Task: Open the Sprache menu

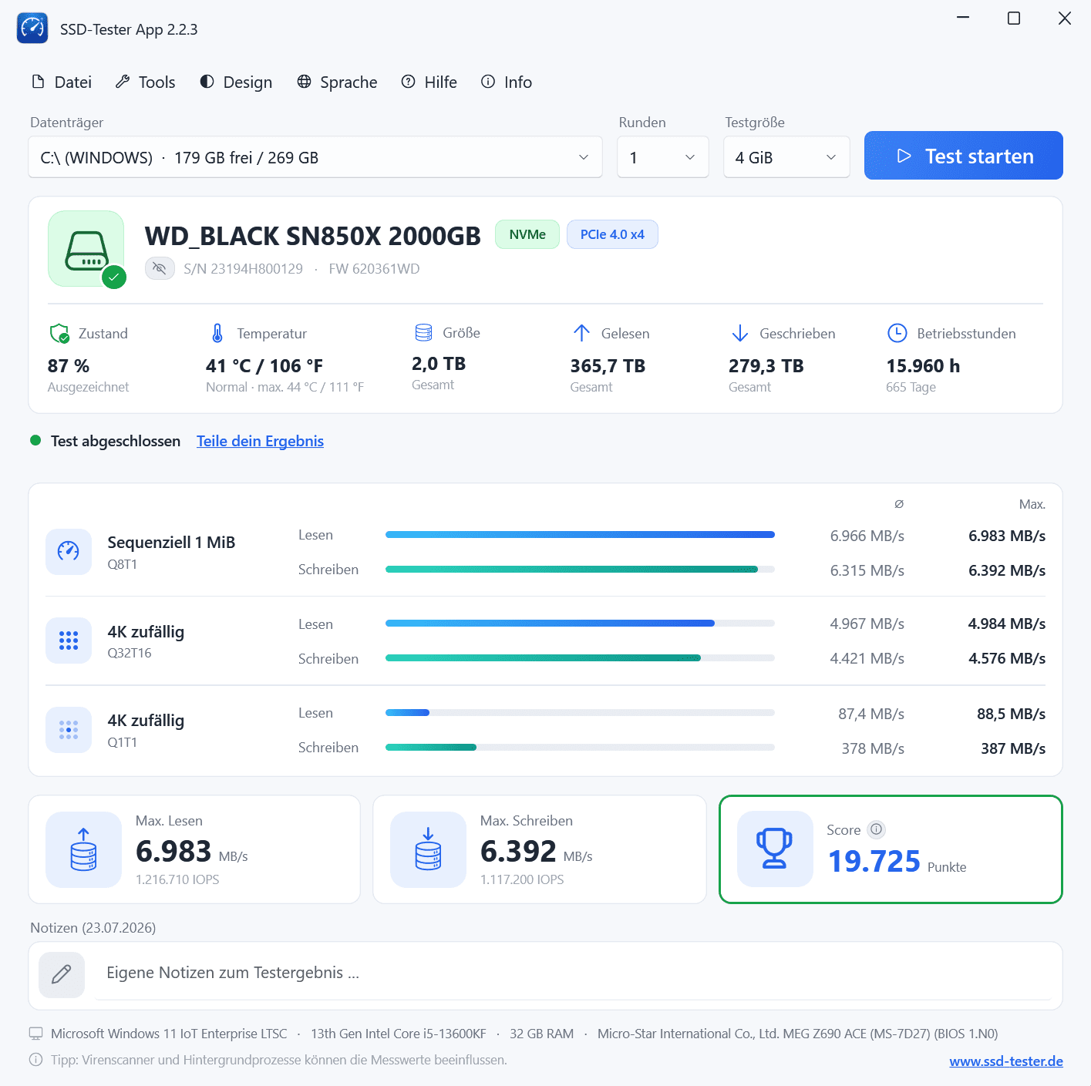Action: point(338,82)
